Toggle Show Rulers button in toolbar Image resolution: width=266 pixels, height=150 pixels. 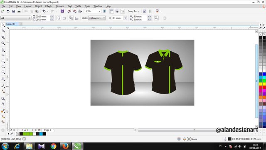pyautogui.click(x=111, y=11)
